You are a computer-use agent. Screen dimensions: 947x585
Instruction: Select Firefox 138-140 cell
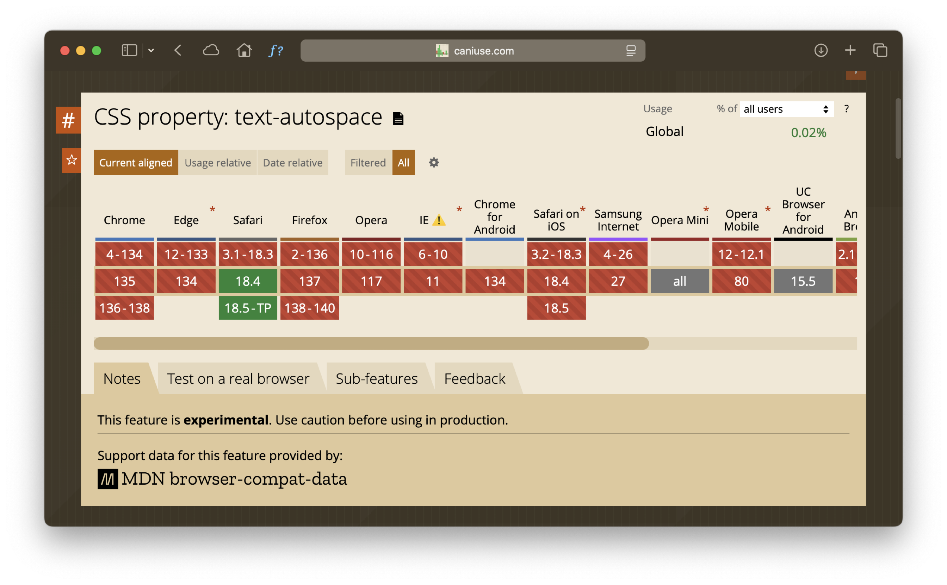(309, 308)
